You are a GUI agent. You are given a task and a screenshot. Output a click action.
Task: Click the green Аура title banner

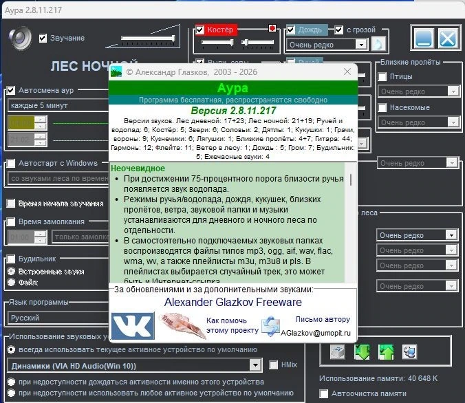(233, 88)
